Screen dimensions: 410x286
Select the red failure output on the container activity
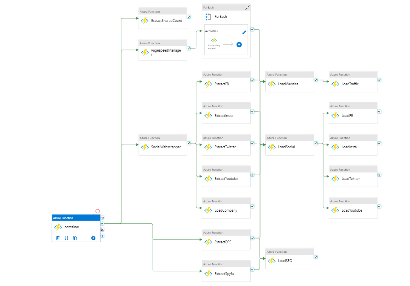102,230
